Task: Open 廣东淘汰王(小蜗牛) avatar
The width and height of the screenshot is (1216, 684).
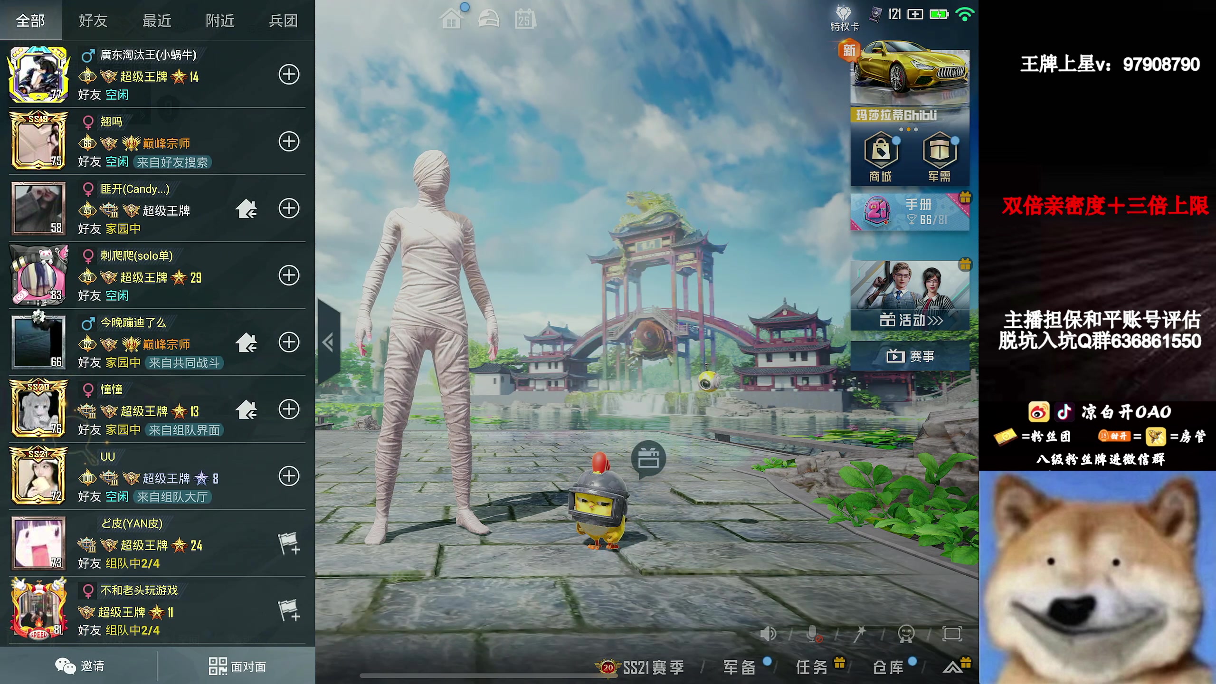Action: click(38, 75)
